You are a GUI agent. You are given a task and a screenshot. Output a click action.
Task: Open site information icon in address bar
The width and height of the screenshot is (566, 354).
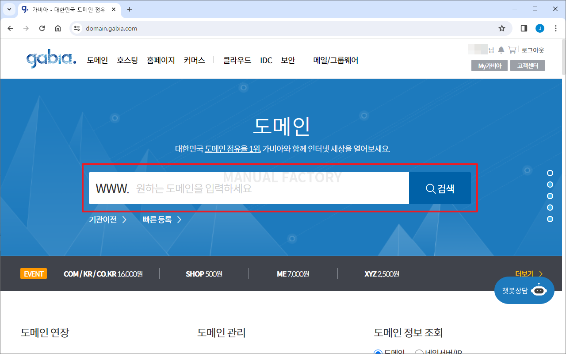[x=77, y=28]
